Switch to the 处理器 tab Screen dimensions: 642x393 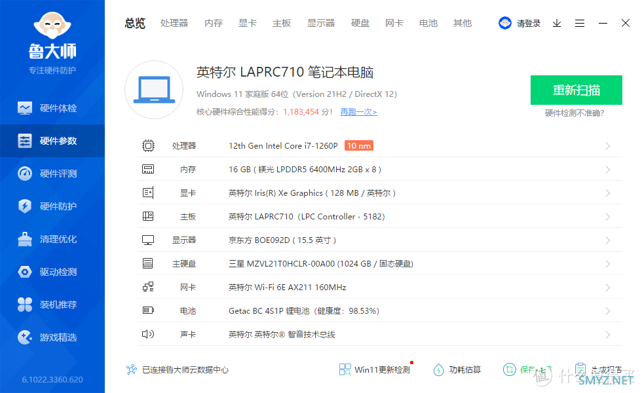174,24
